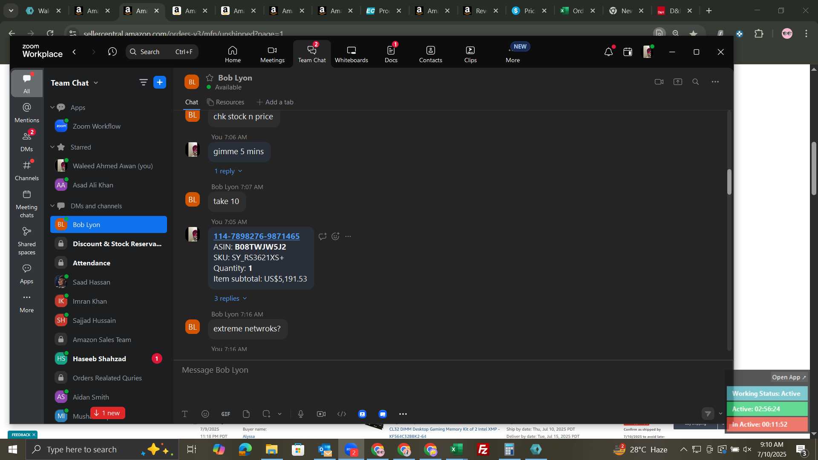Open the Docs tab
The height and width of the screenshot is (460, 818).
[x=391, y=55]
